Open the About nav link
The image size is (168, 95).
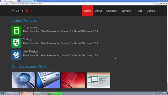pos(98,11)
